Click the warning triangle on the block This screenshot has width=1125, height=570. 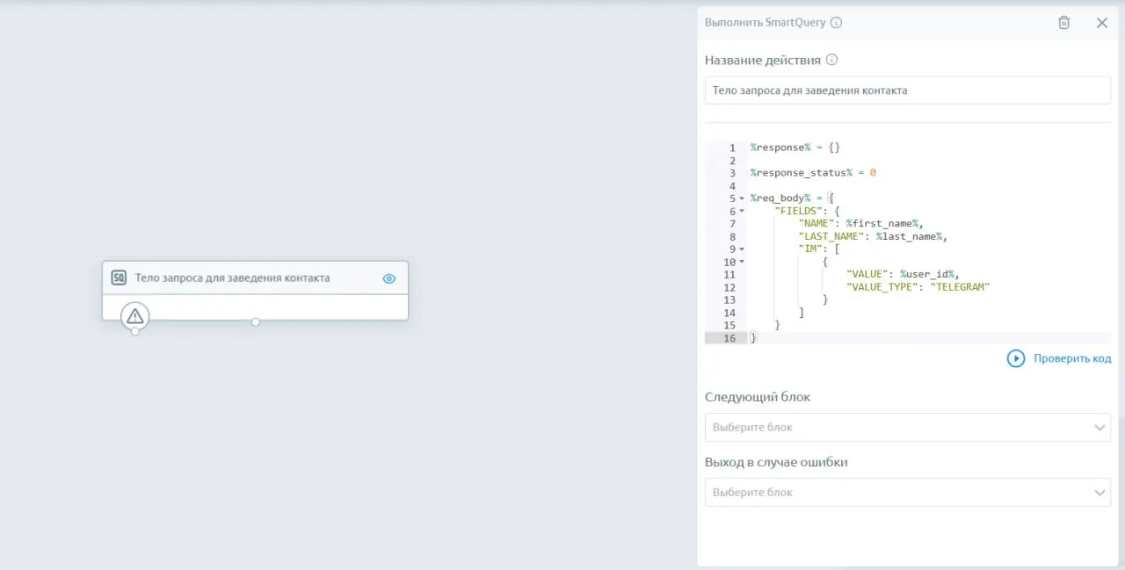(x=134, y=316)
